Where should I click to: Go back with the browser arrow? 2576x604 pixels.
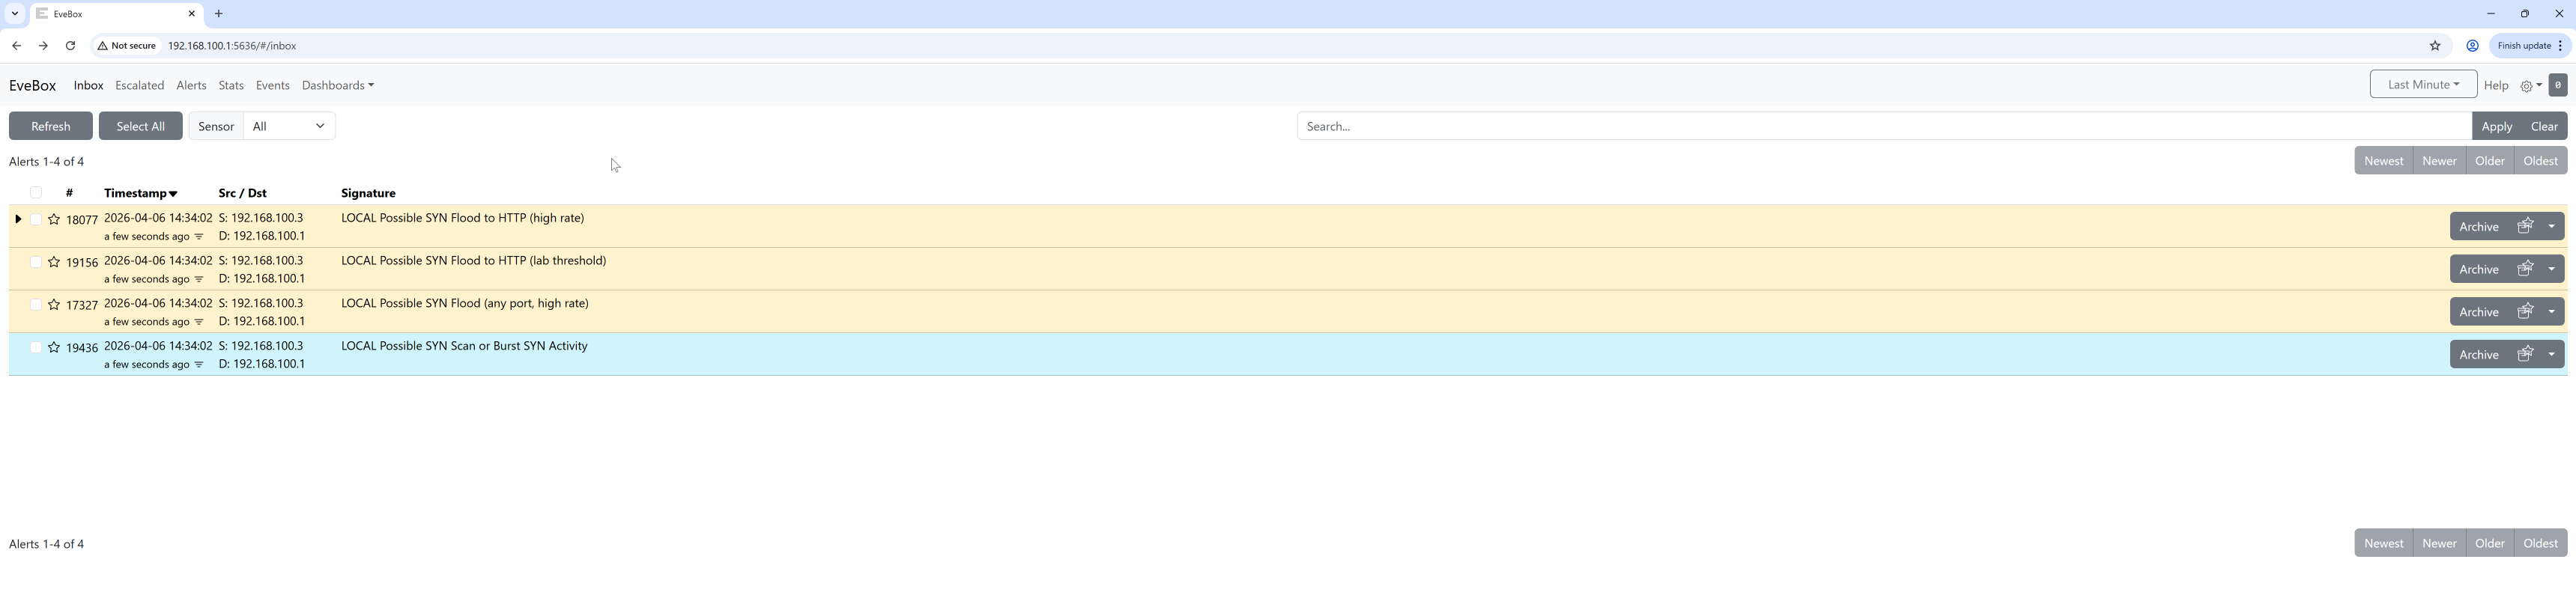click(x=17, y=46)
